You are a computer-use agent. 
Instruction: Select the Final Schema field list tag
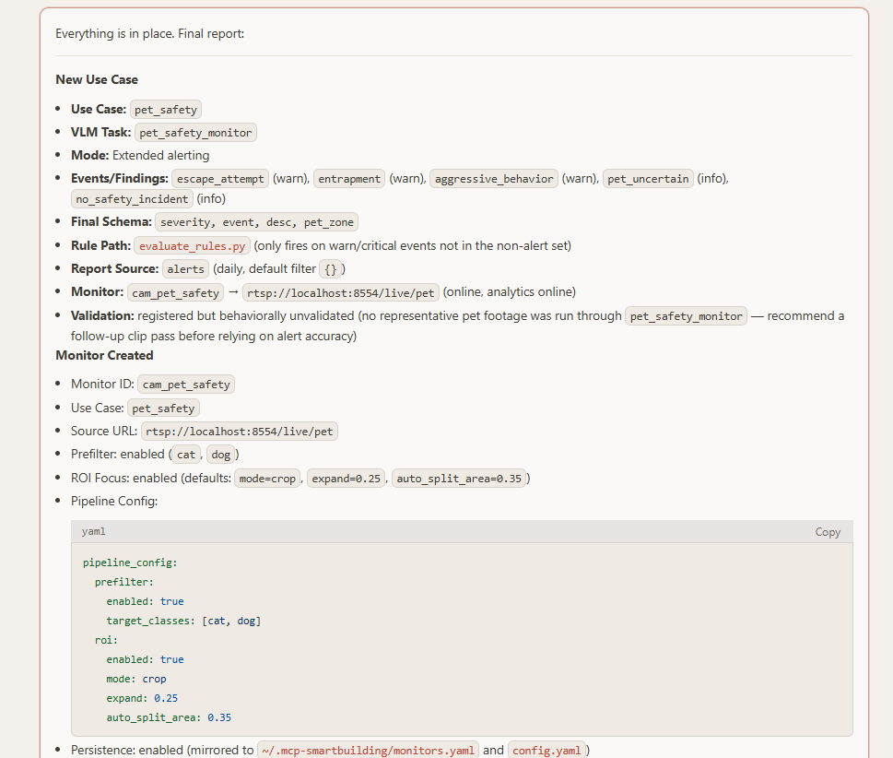257,222
